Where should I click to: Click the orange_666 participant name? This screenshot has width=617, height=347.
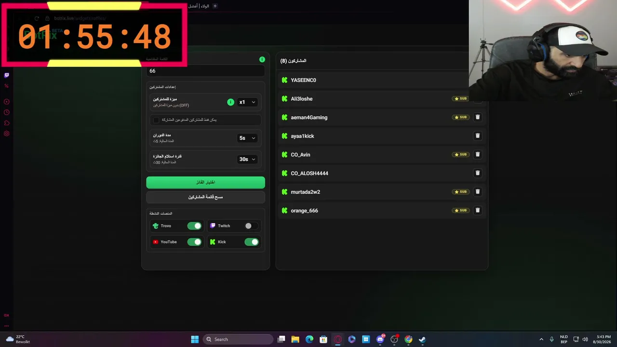304,211
